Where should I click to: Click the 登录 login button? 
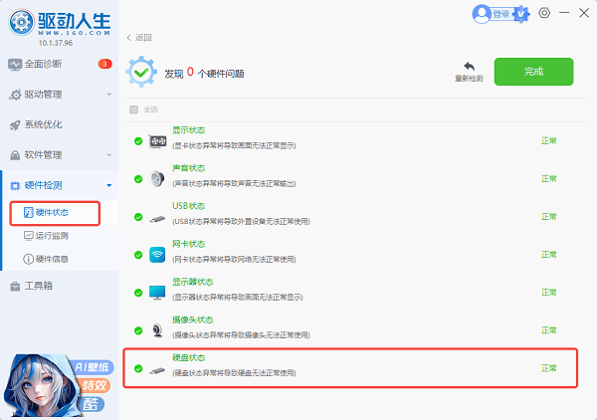[x=501, y=14]
